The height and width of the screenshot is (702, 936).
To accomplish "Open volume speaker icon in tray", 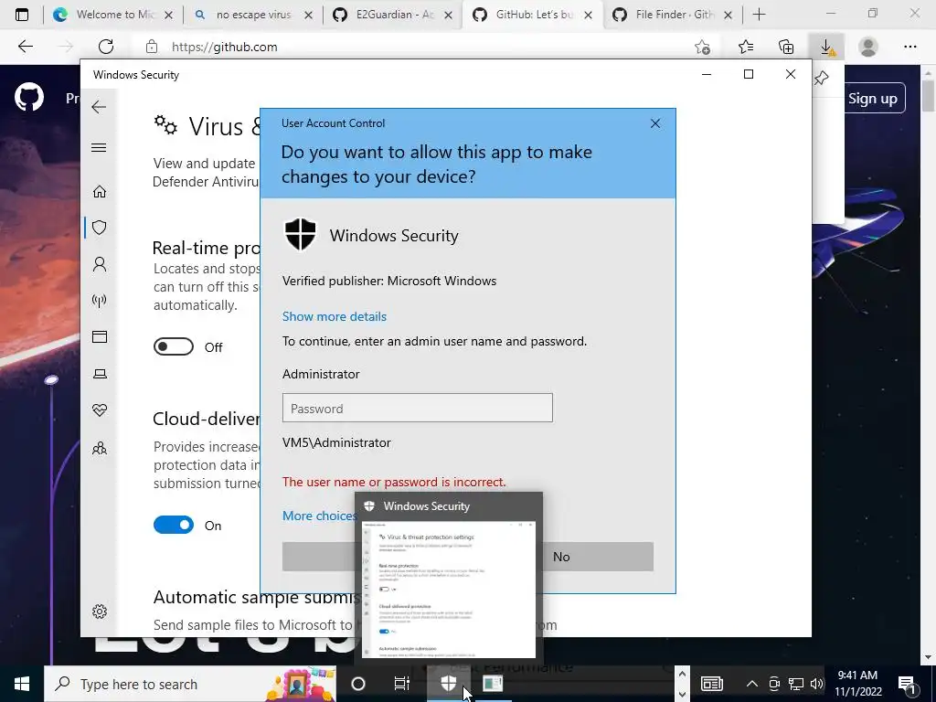I will [817, 684].
